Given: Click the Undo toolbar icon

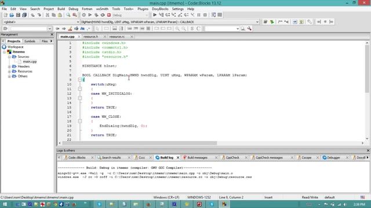Looking at the screenshot, I should pos(32,15).
